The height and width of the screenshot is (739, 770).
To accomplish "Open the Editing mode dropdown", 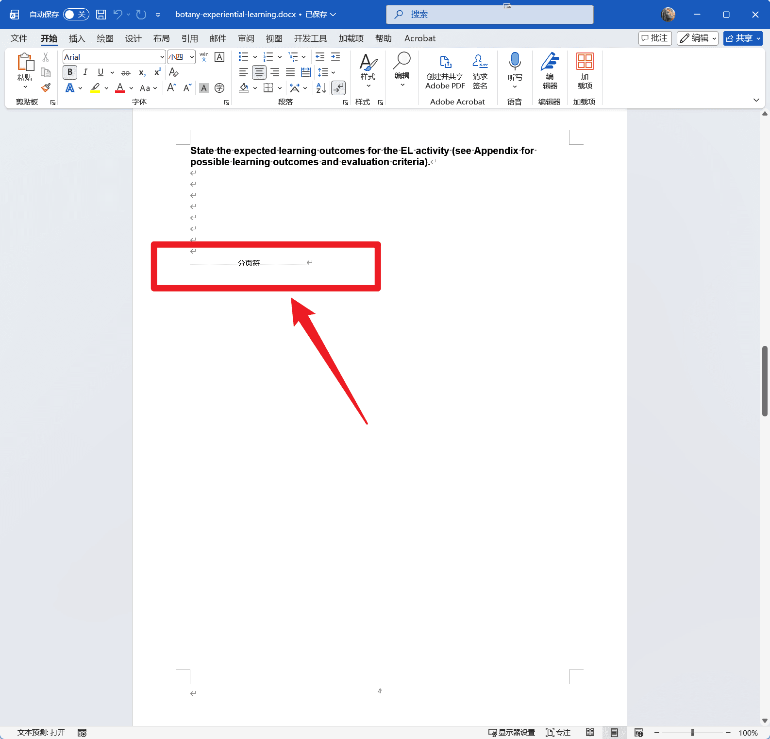I will click(698, 38).
